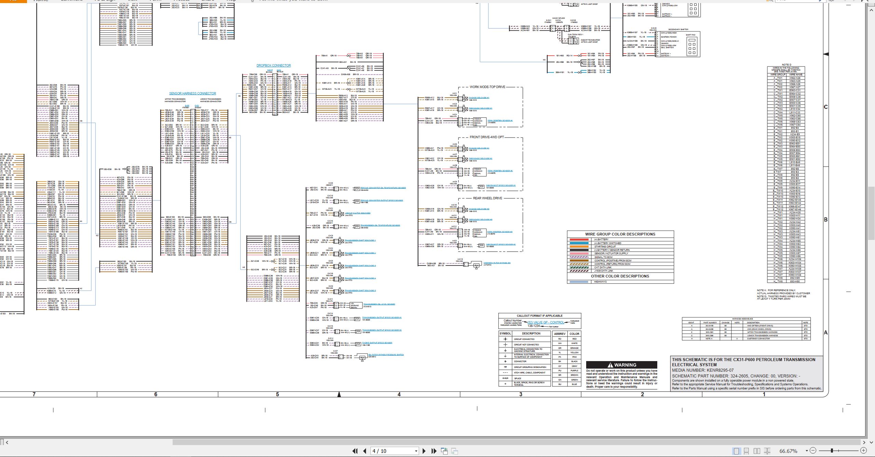Open Engage Solenoid #2 link in Front Drive section
This screenshot has height=457, width=875.
pos(479,148)
